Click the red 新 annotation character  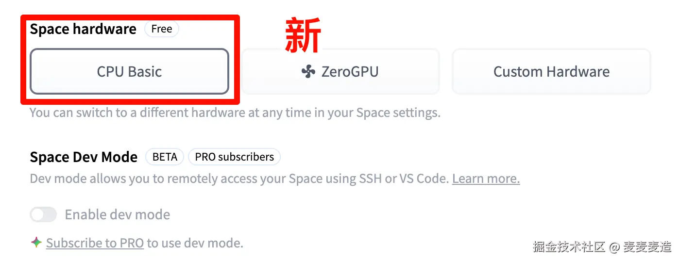click(x=303, y=36)
